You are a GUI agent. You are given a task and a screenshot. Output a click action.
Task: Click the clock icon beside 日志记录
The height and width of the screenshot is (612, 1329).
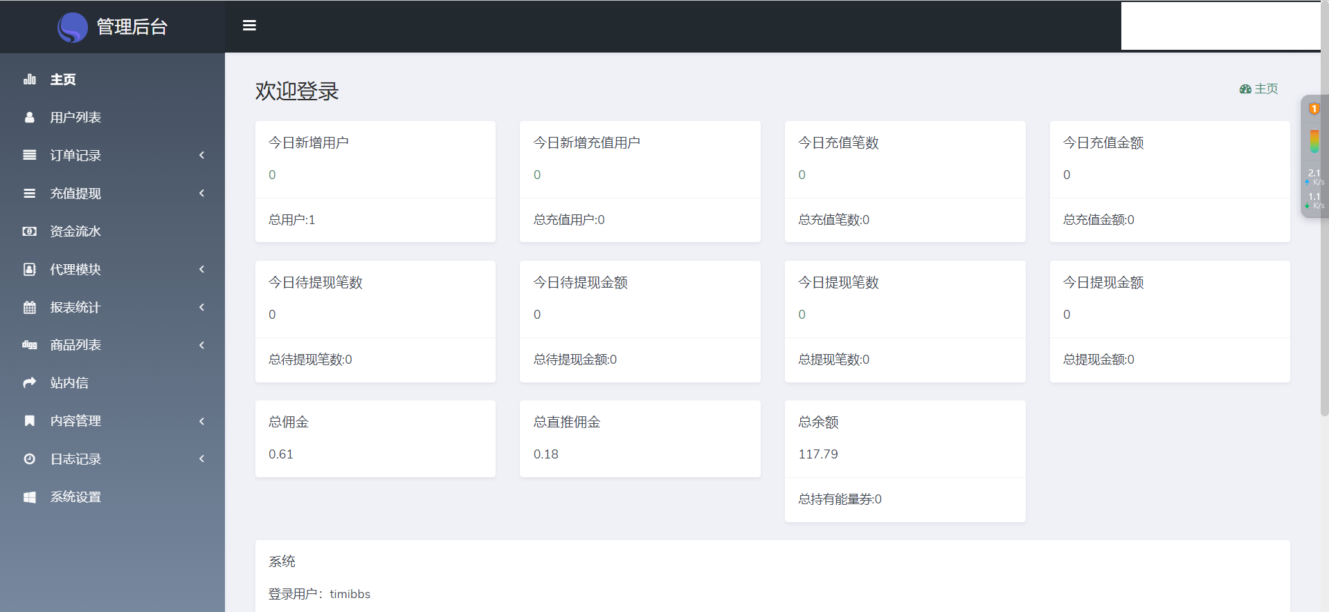[x=30, y=459]
